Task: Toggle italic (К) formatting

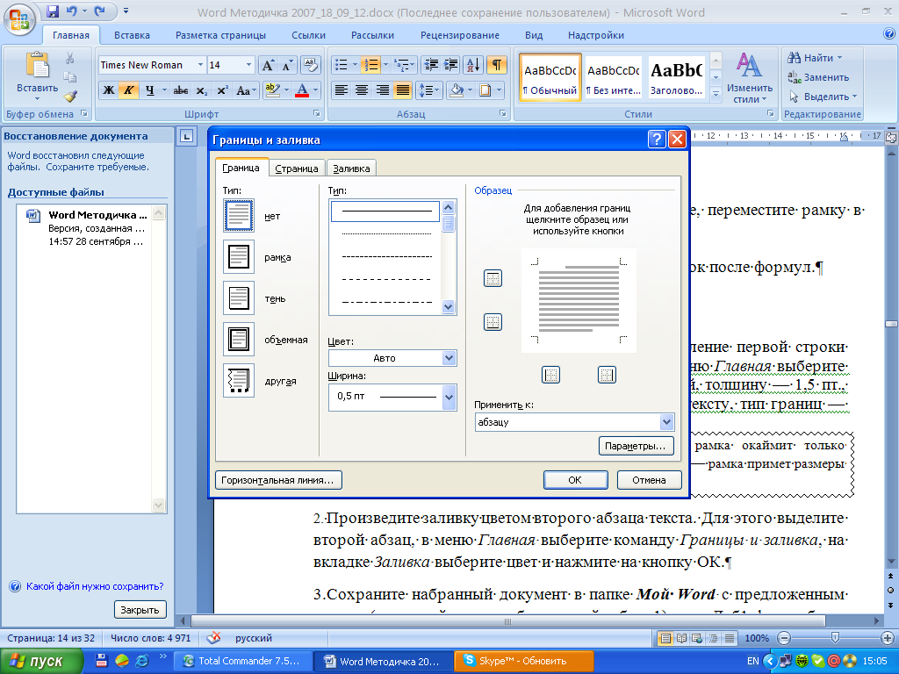Action: click(128, 90)
